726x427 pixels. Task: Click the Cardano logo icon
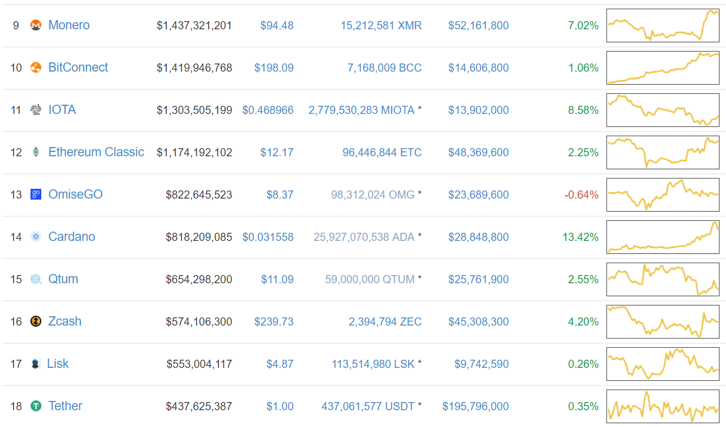36,237
